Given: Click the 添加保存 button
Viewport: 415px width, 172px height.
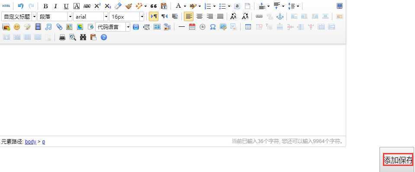Looking at the screenshot, I should pos(398,160).
